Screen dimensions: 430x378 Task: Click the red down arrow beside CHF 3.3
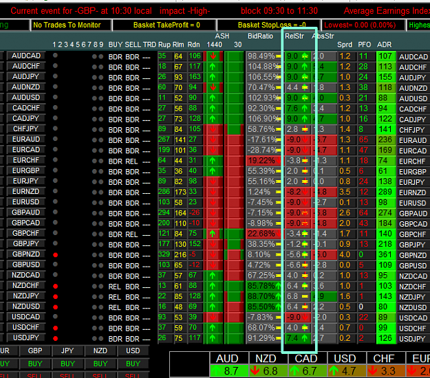click(372, 371)
